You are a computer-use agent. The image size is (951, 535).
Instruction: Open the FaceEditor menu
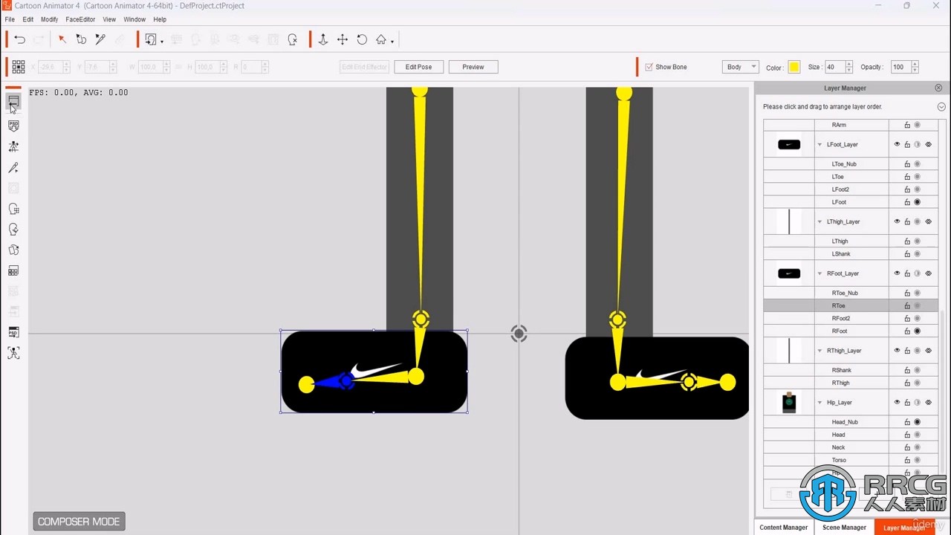click(x=79, y=19)
